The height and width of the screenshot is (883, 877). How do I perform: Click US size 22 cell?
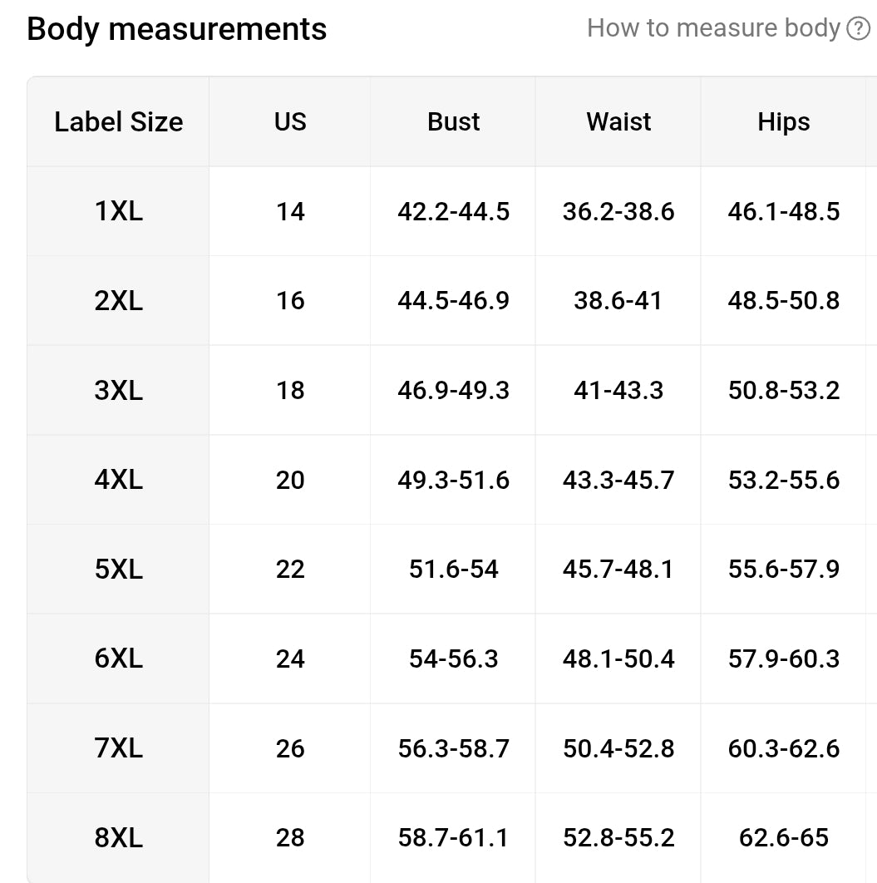pyautogui.click(x=290, y=570)
